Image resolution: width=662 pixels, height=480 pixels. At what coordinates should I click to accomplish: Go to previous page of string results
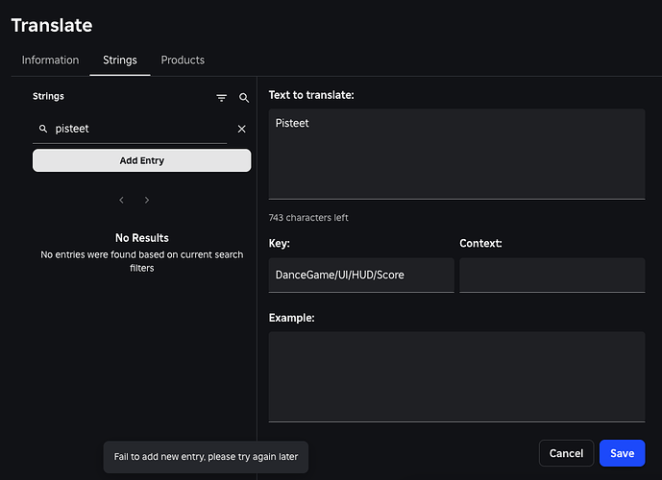tap(122, 201)
